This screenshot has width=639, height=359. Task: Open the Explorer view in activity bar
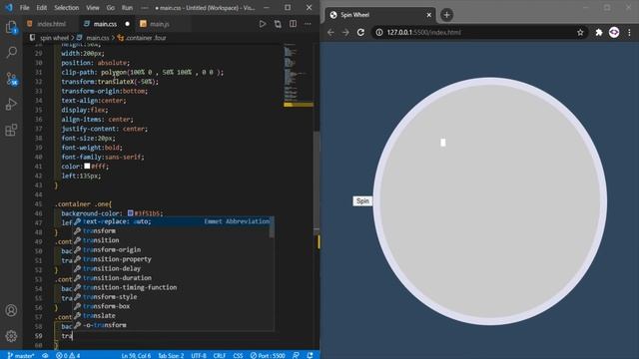11,28
